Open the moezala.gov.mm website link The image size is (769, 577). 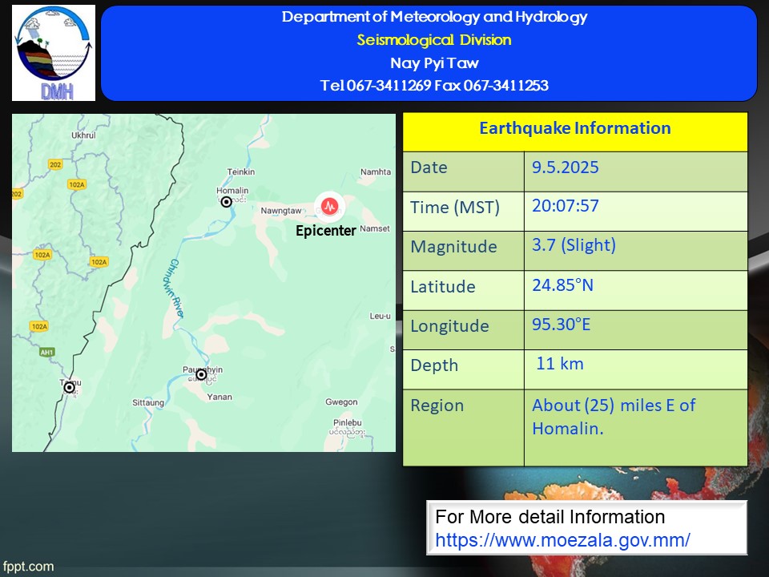point(562,539)
